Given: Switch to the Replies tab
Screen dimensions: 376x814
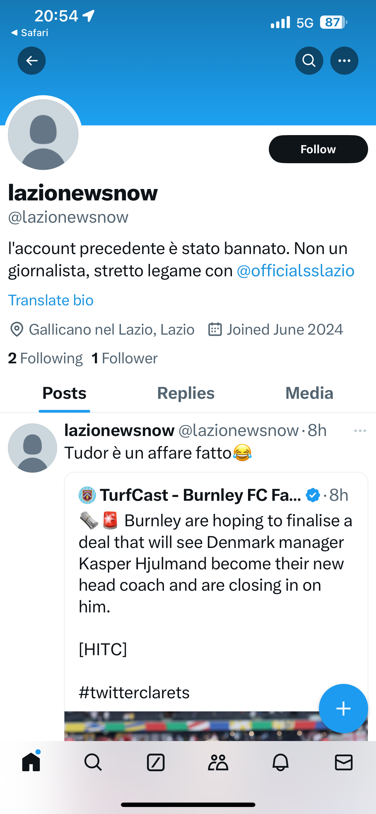Looking at the screenshot, I should tap(186, 393).
